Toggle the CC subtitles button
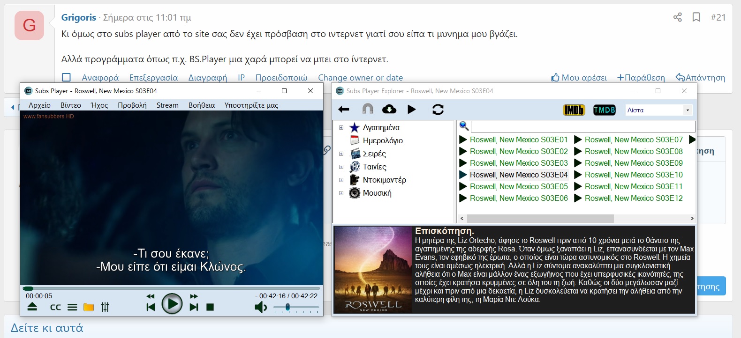This screenshot has width=741, height=338. click(55, 308)
